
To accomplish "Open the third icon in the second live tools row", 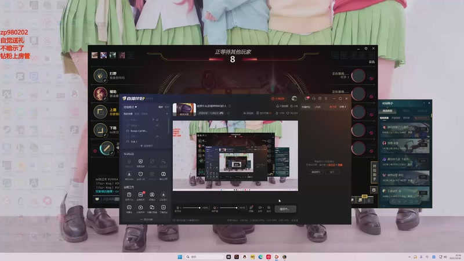I will tap(152, 208).
